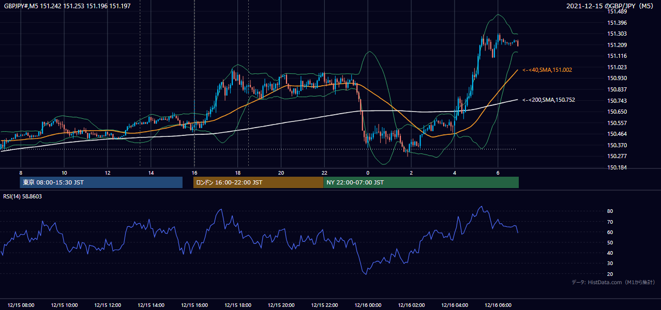Click the 12/15 08:00 date label

click(21, 305)
